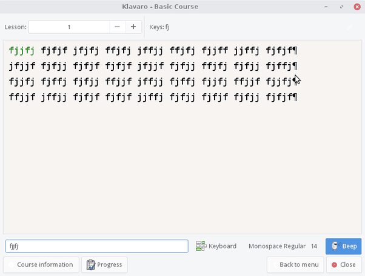
Task: Click the Close button at bottom right
Action: coord(344,264)
